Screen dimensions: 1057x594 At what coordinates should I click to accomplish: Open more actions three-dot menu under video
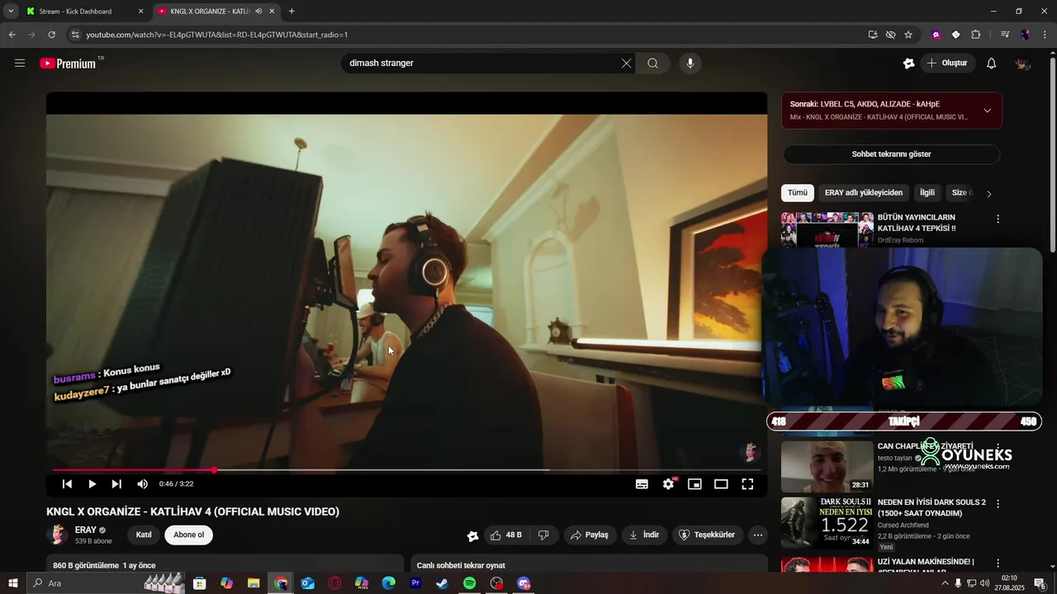point(758,535)
